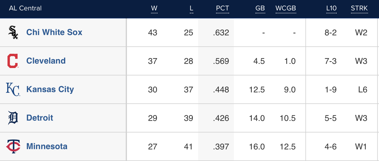This screenshot has height=161, width=379.
Task: Open the Cleveland team link
Action: 46,61
